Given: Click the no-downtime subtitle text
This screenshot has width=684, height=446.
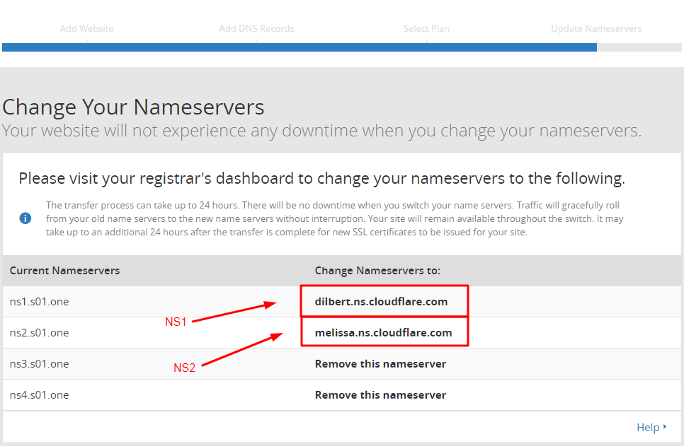Looking at the screenshot, I should pos(321,131).
